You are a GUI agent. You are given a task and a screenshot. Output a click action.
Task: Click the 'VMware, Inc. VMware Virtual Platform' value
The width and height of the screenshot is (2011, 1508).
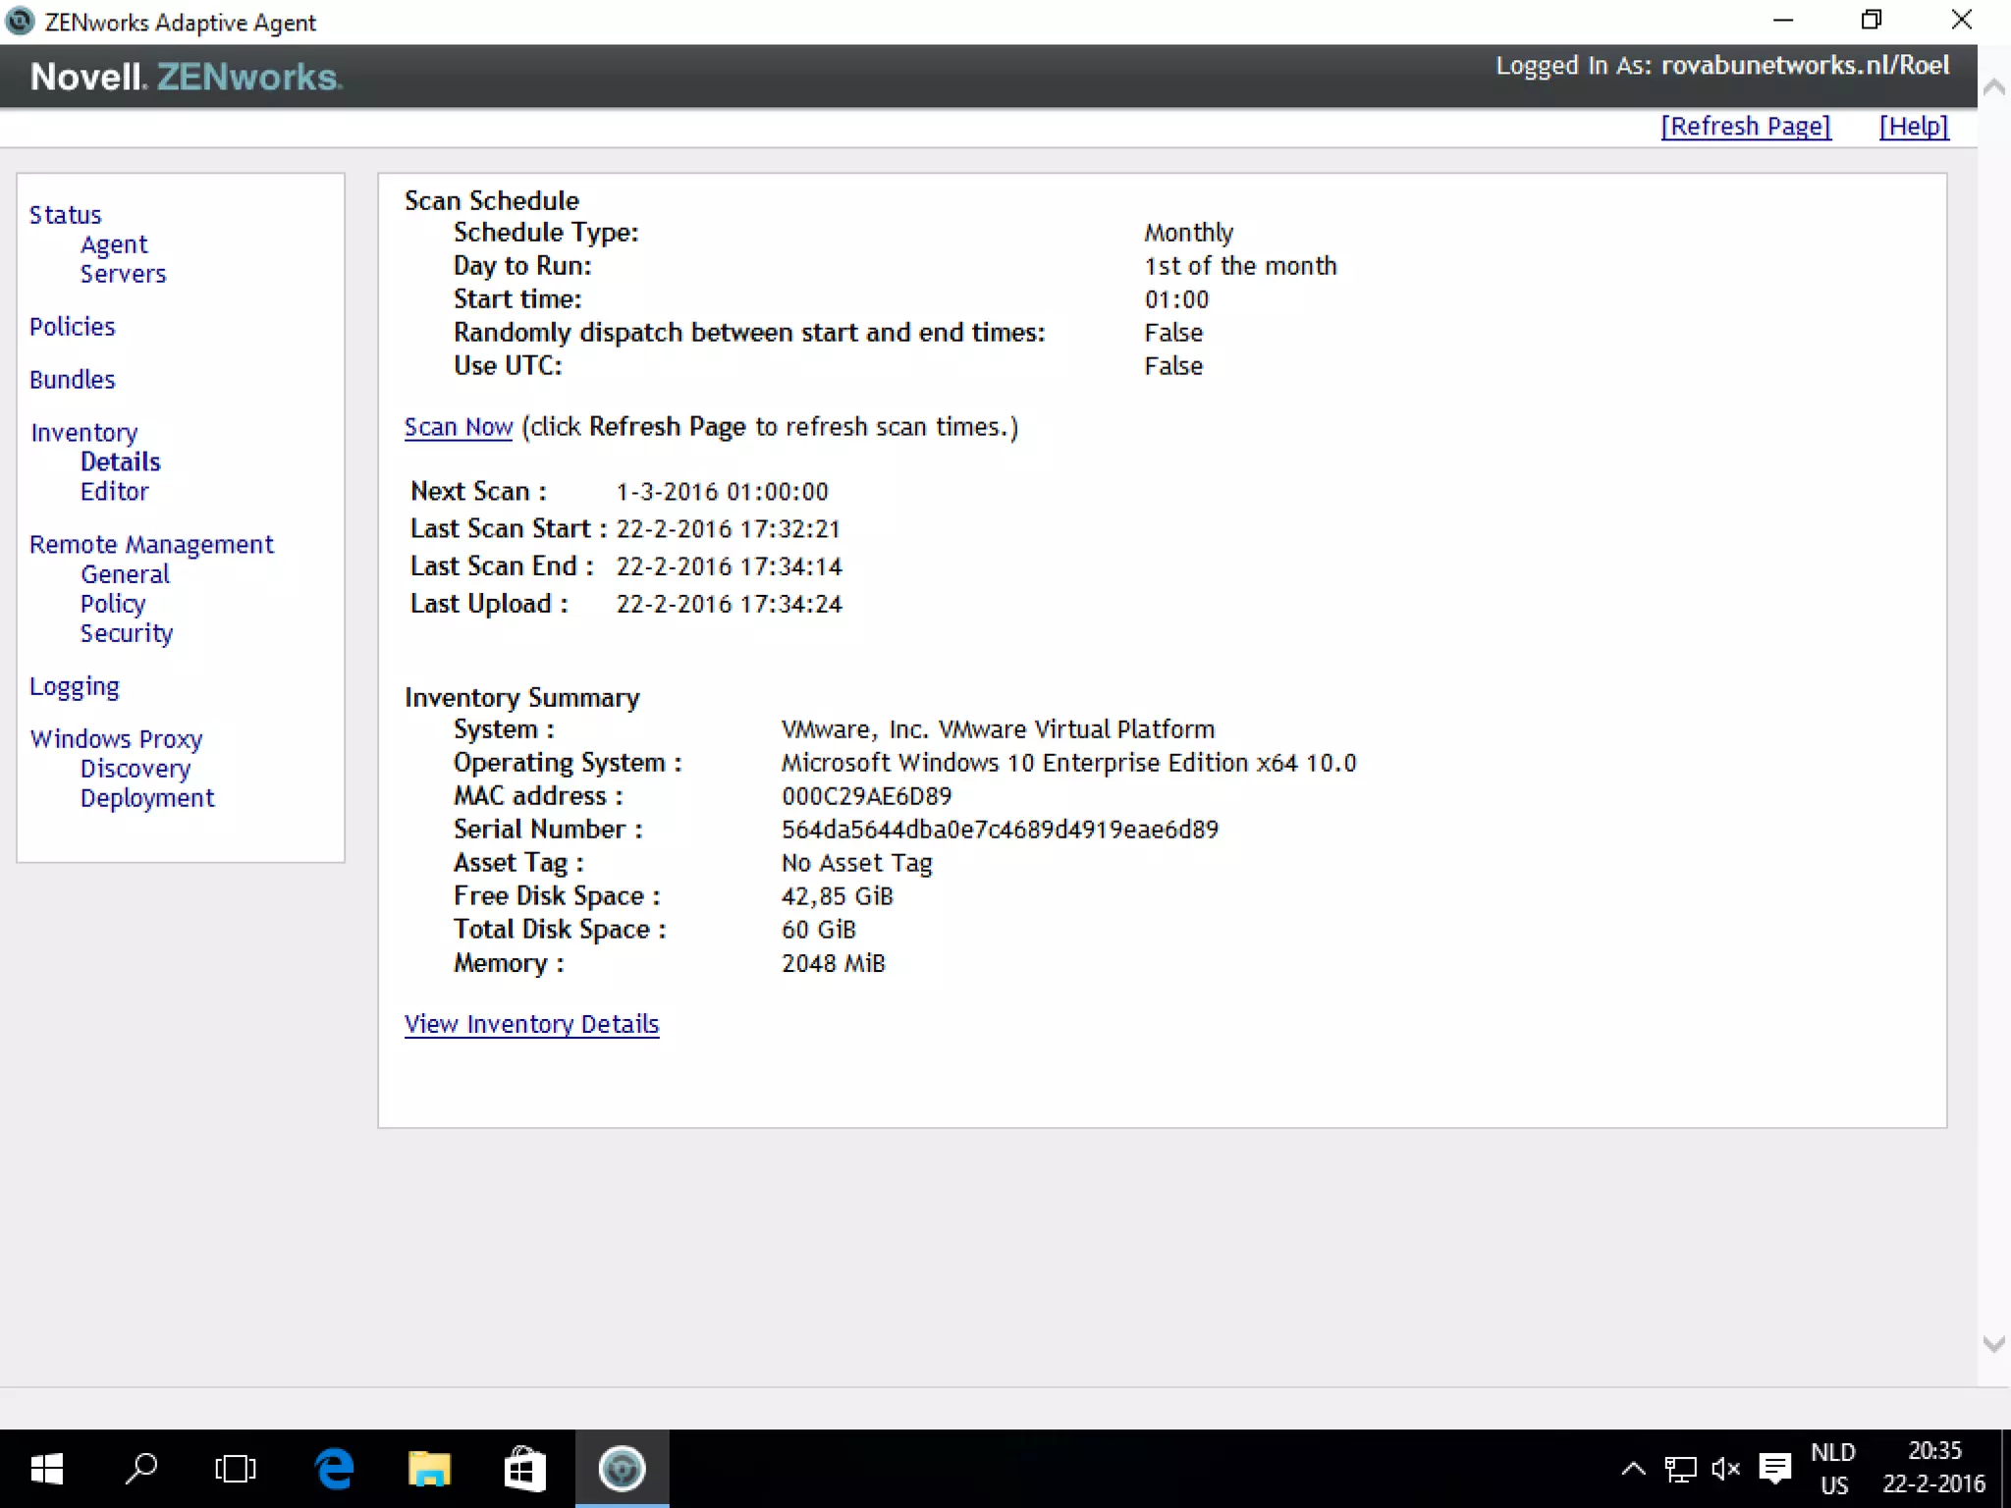[998, 729]
